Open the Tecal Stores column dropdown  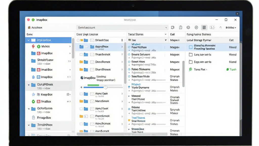click(x=165, y=34)
